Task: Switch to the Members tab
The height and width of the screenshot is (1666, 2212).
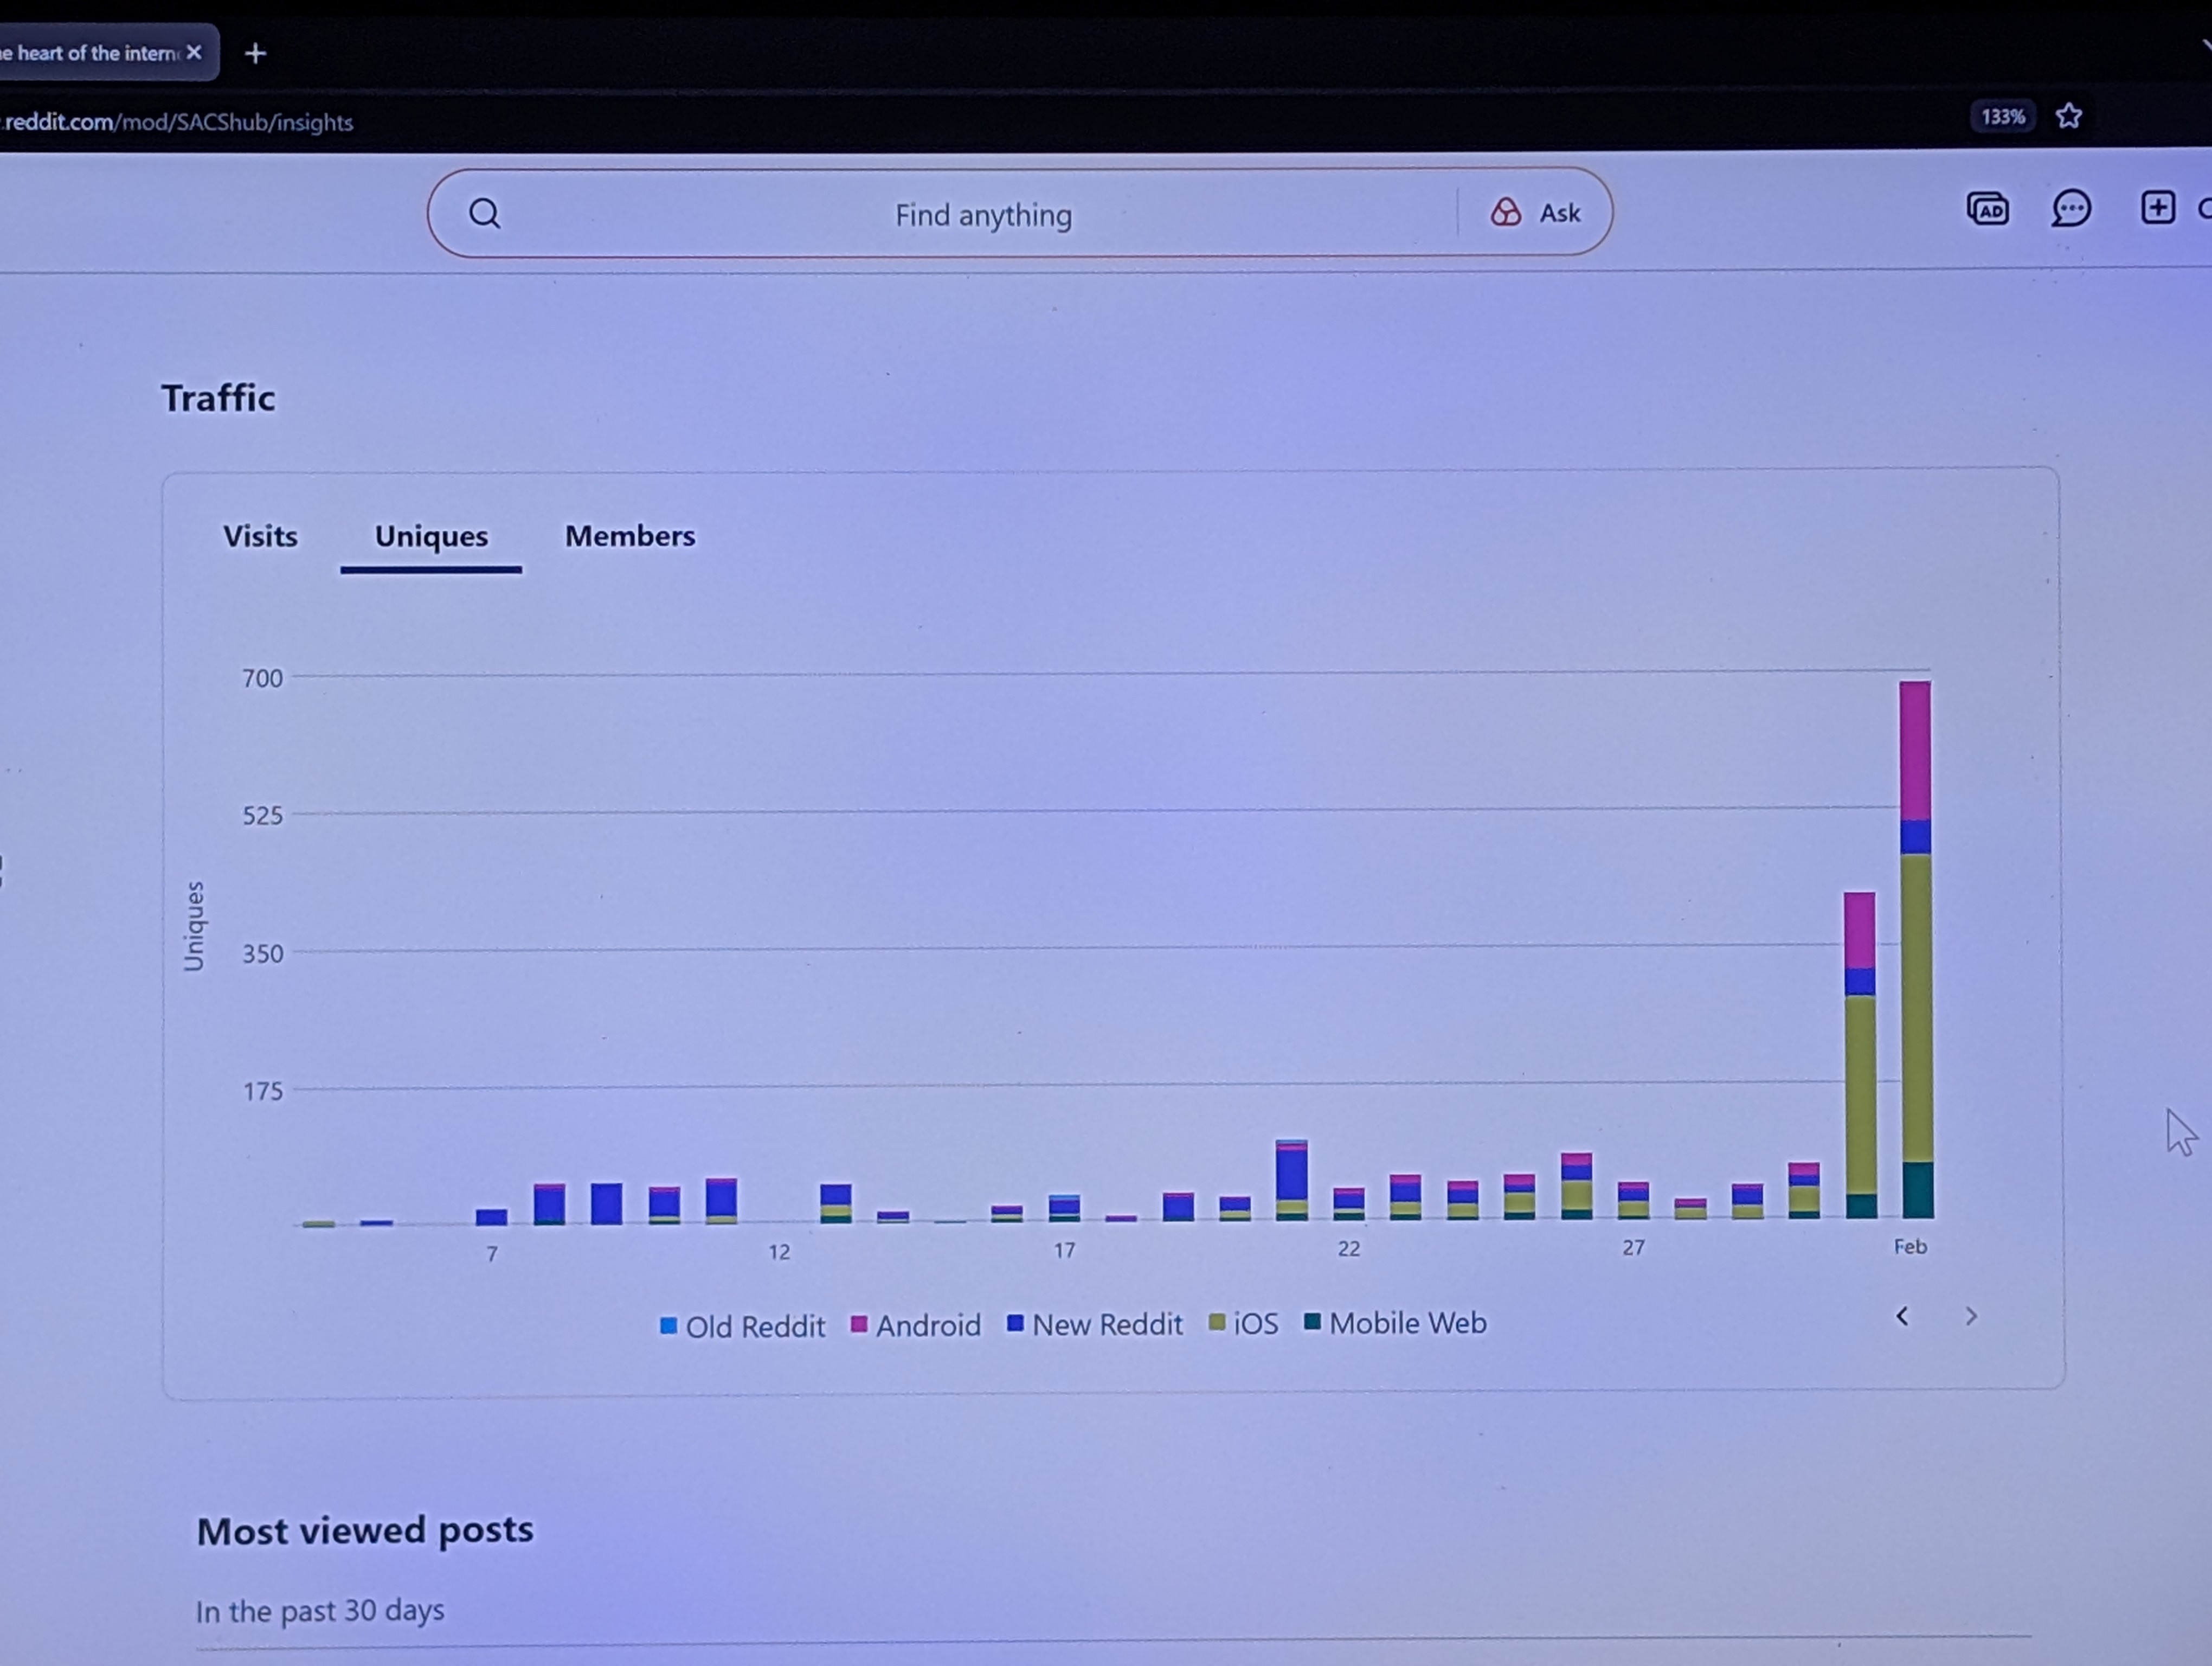Action: coord(630,536)
